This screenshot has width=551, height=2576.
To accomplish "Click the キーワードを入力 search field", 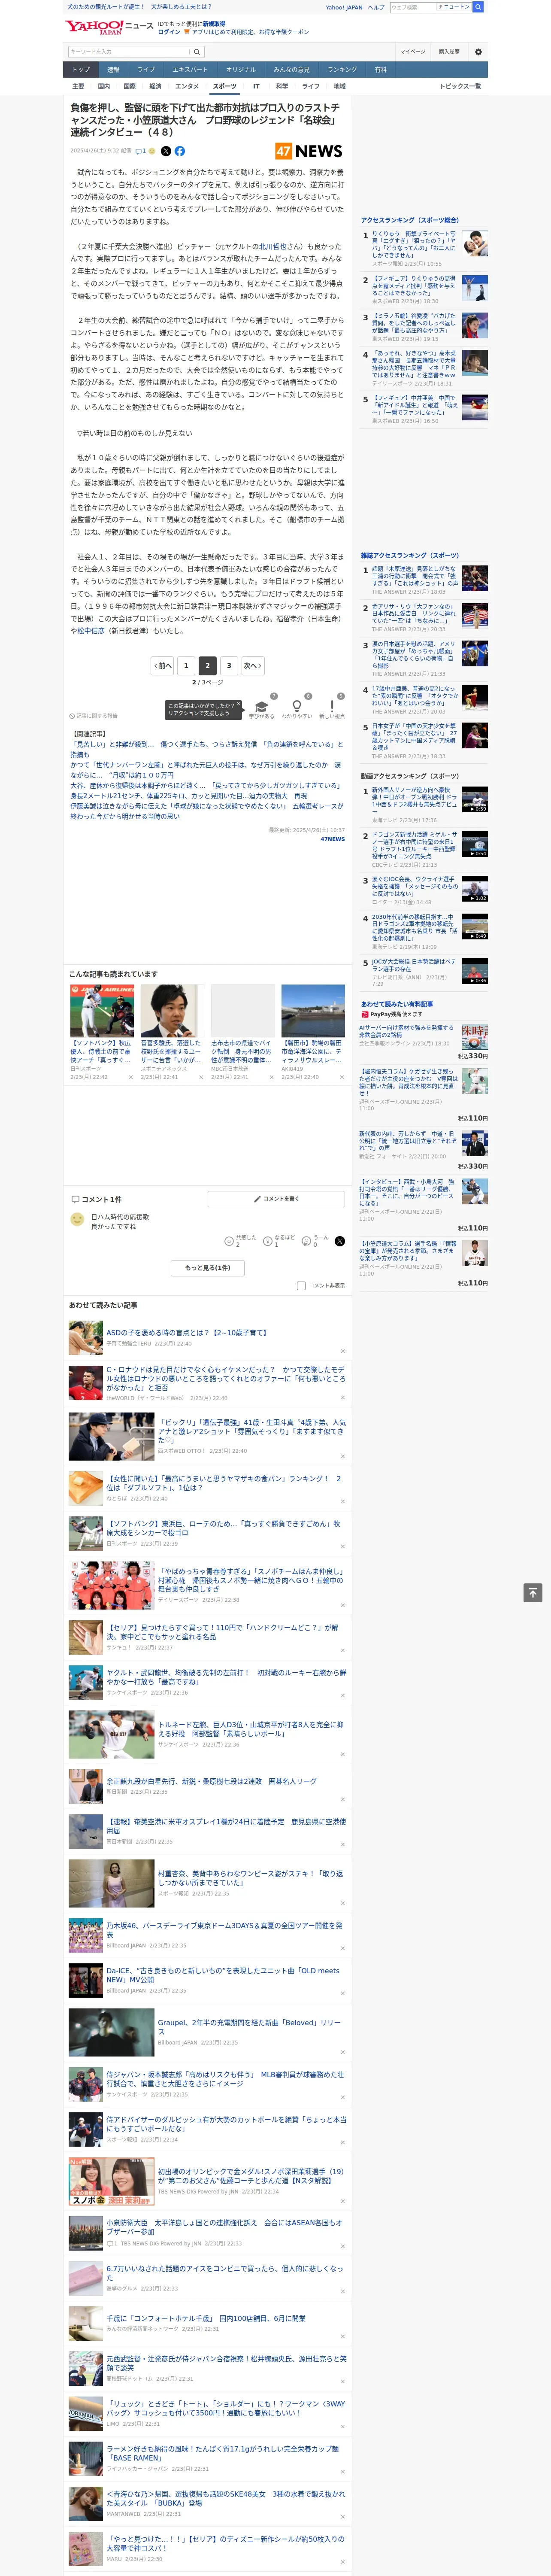I will point(129,51).
